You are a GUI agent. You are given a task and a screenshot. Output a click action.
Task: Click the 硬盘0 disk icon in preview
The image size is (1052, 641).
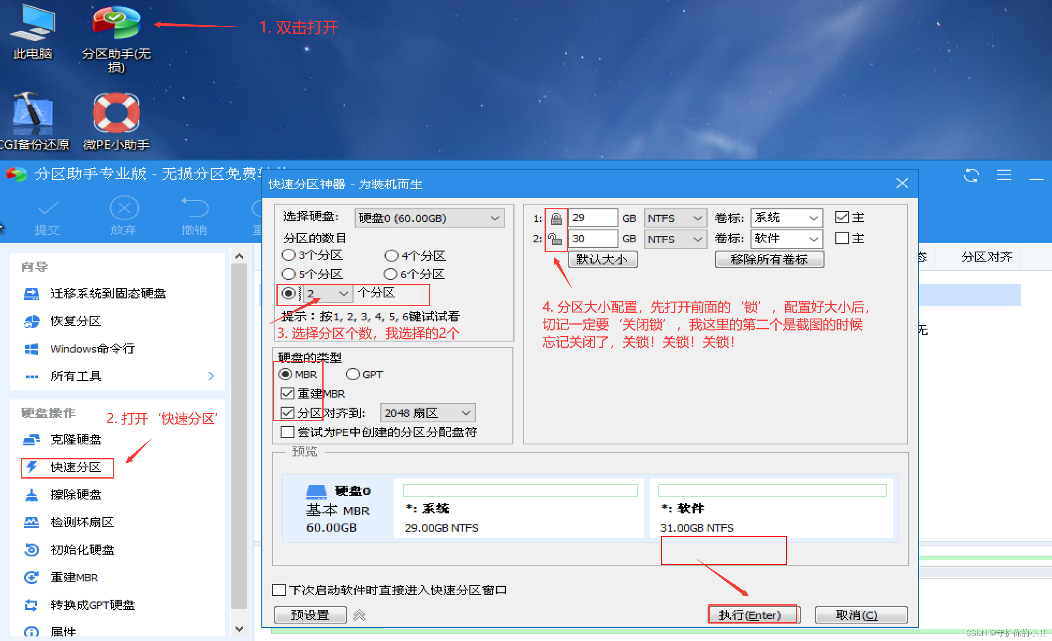316,492
